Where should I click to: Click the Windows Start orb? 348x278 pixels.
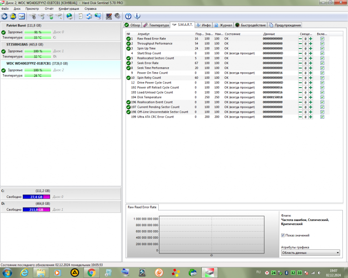pos(7,272)
